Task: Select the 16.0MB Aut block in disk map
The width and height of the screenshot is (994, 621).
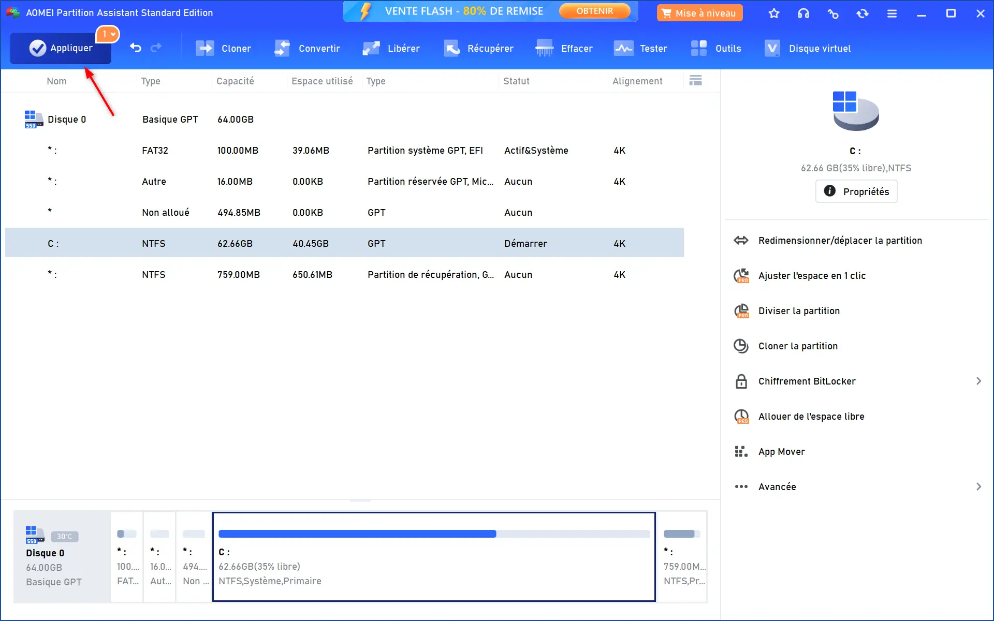Action: 160,557
